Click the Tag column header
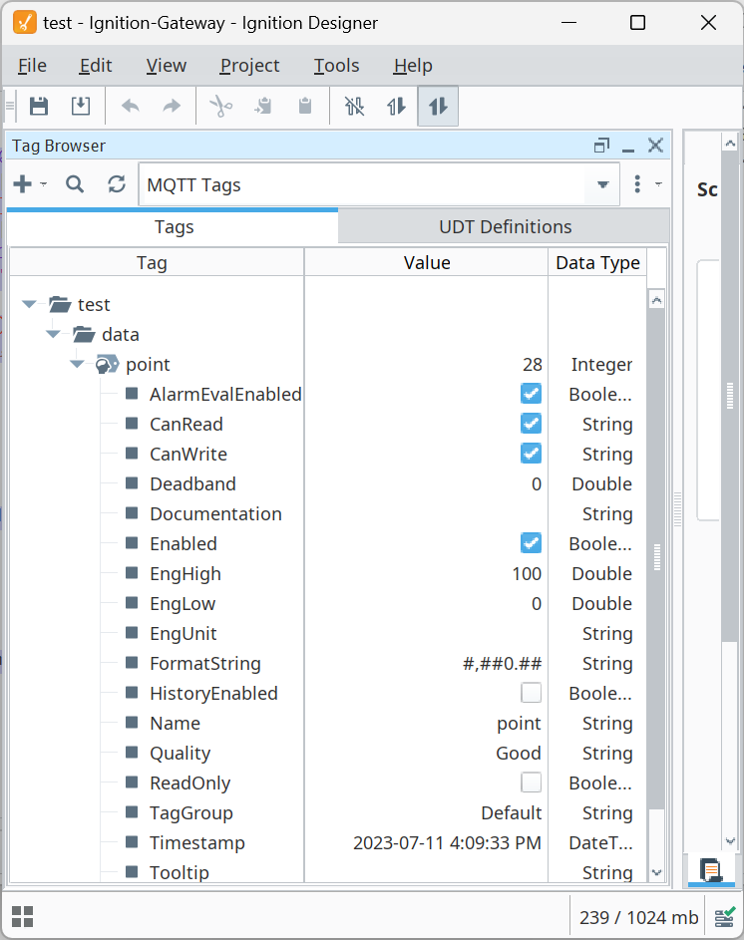Image resolution: width=744 pixels, height=940 pixels. [157, 262]
